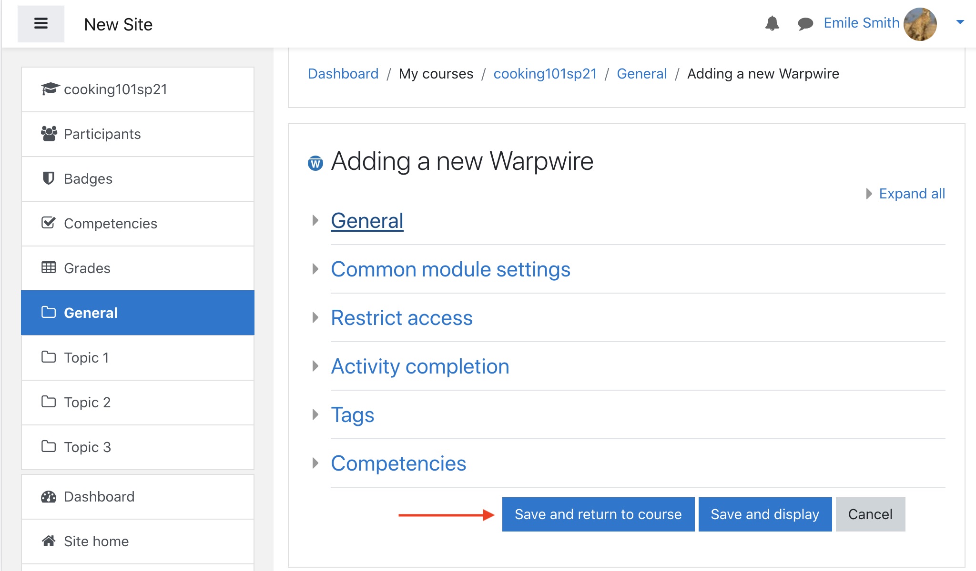Select cooking101sp21 course in sidebar
The width and height of the screenshot is (976, 571).
point(115,89)
